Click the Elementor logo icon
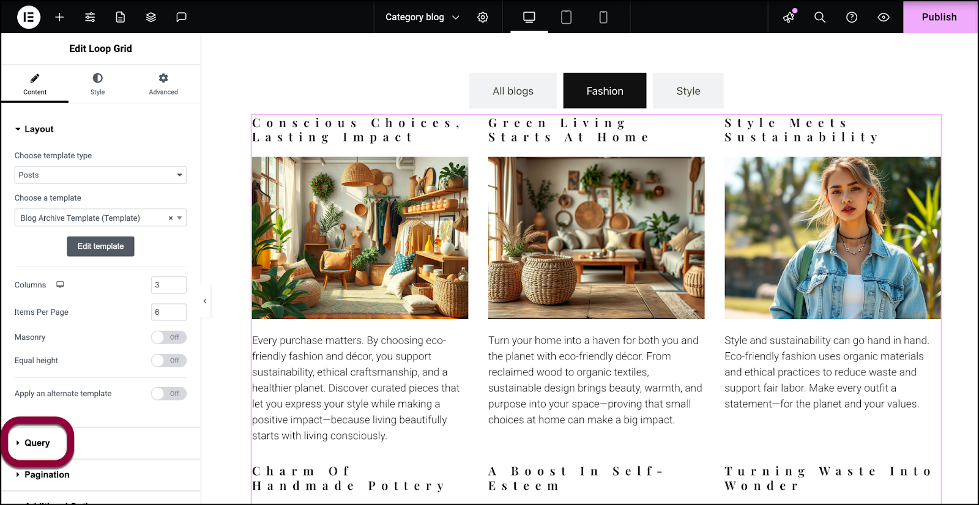The height and width of the screenshot is (505, 979). tap(29, 17)
